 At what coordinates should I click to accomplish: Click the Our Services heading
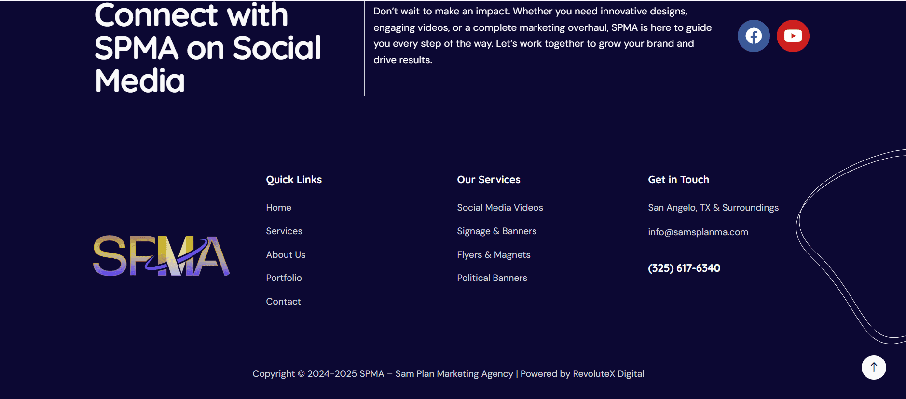pyautogui.click(x=488, y=180)
